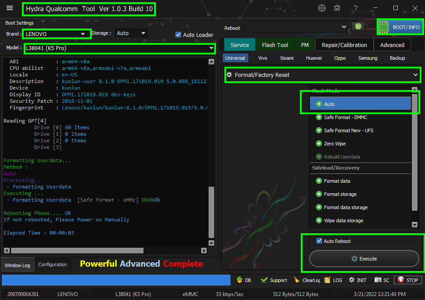Screen dimensions: 425x300
Task: Open settings gear in title bar
Action: [x=322, y=8]
